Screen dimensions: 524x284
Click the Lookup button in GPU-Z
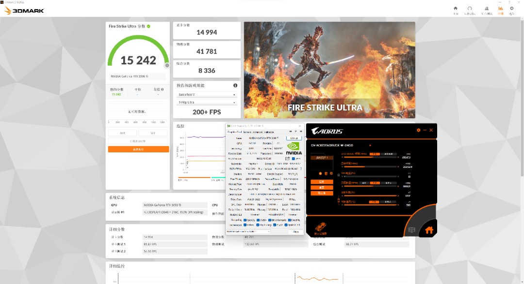tap(294, 138)
